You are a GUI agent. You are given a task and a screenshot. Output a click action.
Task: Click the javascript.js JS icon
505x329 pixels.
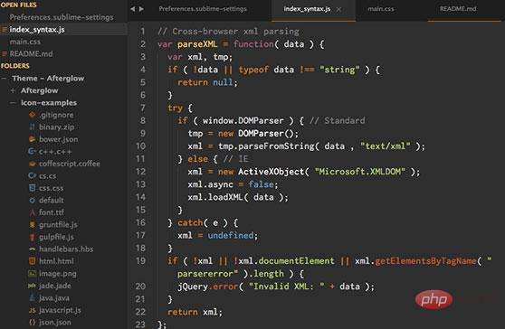point(33,310)
